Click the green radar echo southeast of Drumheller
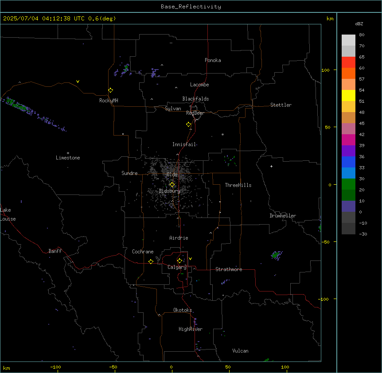 coord(276,255)
